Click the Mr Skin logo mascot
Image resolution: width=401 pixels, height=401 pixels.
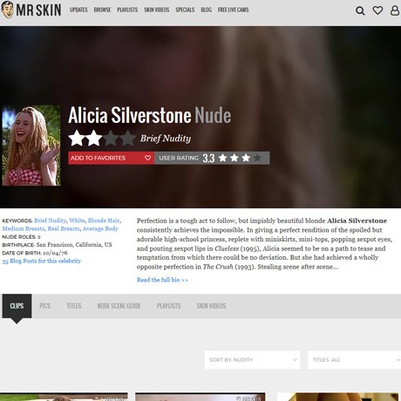7,10
